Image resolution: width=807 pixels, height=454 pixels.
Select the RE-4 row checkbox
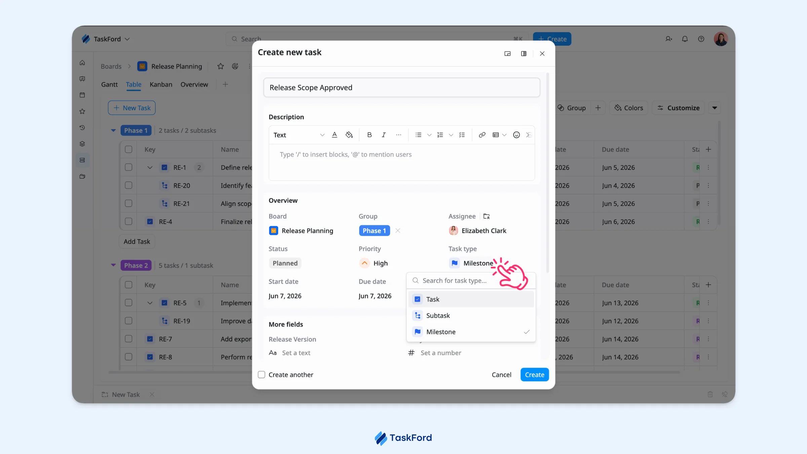(128, 222)
